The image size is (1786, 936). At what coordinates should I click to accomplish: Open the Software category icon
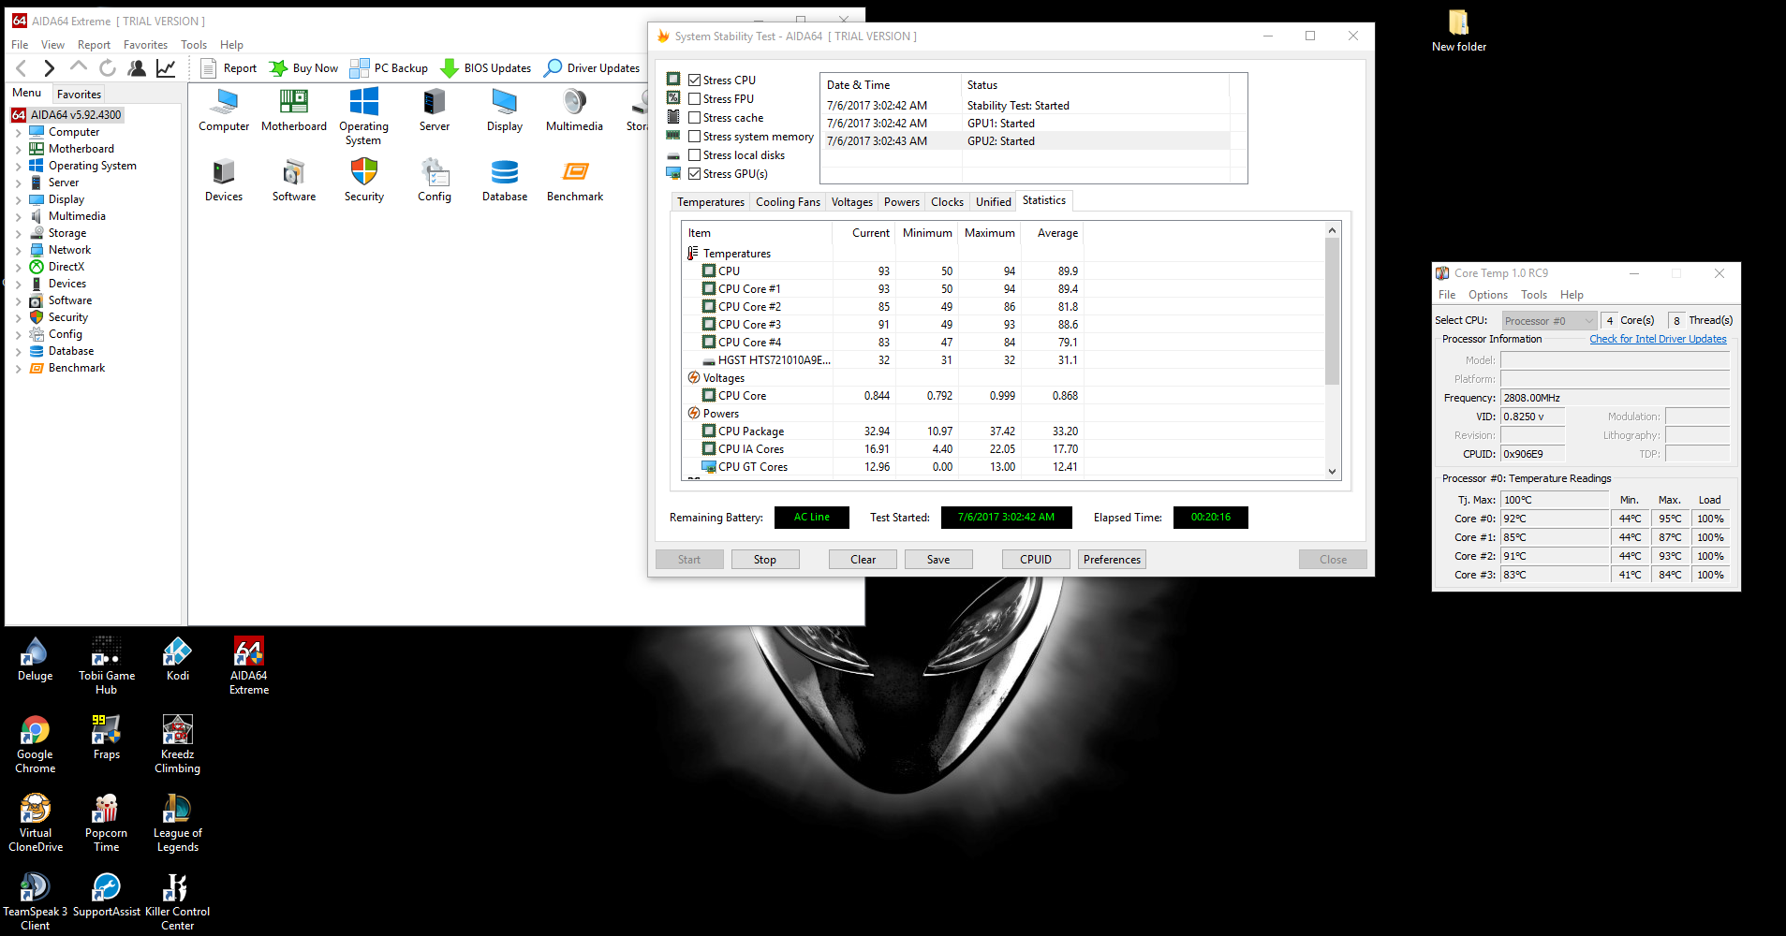pos(294,181)
